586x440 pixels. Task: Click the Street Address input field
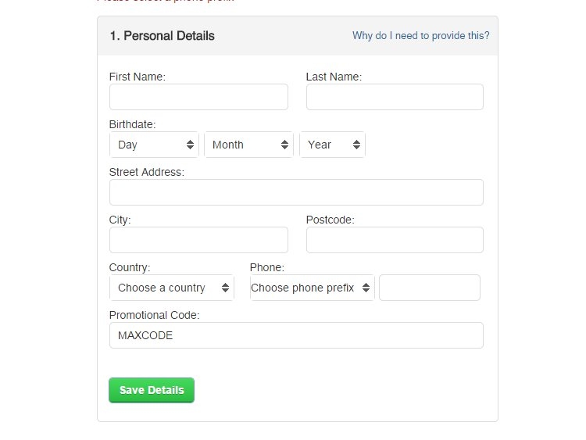(296, 192)
